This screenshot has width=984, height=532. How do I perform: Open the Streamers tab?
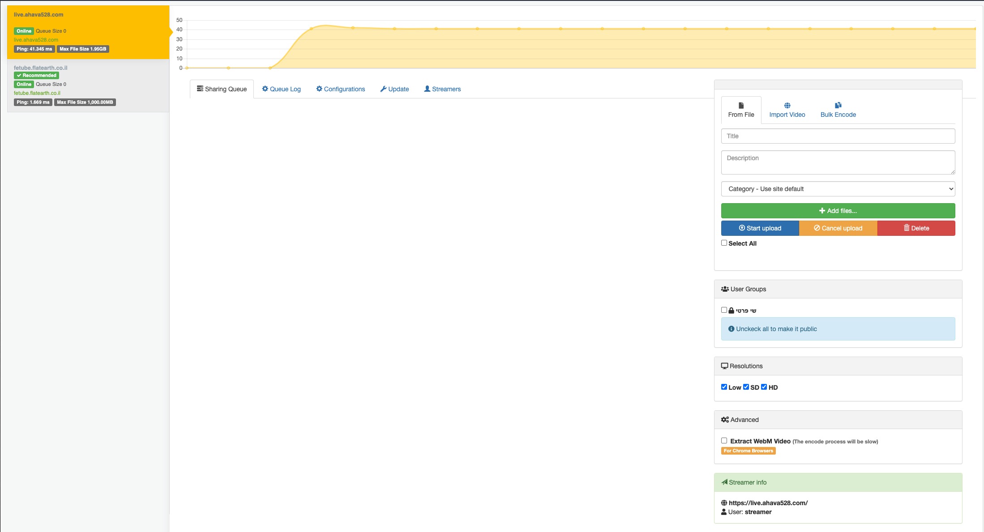pyautogui.click(x=442, y=89)
